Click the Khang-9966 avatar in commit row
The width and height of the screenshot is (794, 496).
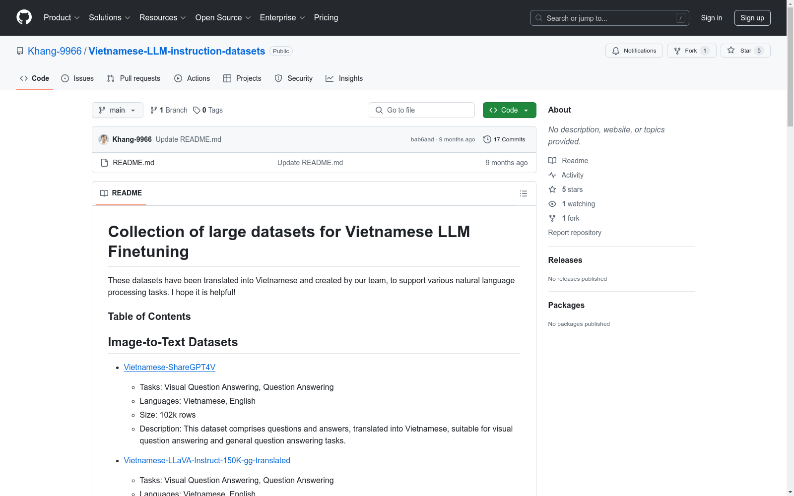(x=104, y=139)
